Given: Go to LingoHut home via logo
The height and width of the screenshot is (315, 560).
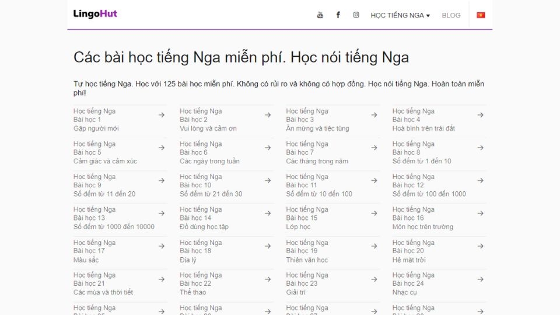Looking at the screenshot, I should point(95,14).
